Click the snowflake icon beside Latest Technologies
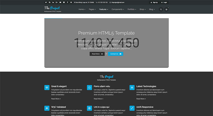Screen dimensions: 213x116 coord(132,87)
